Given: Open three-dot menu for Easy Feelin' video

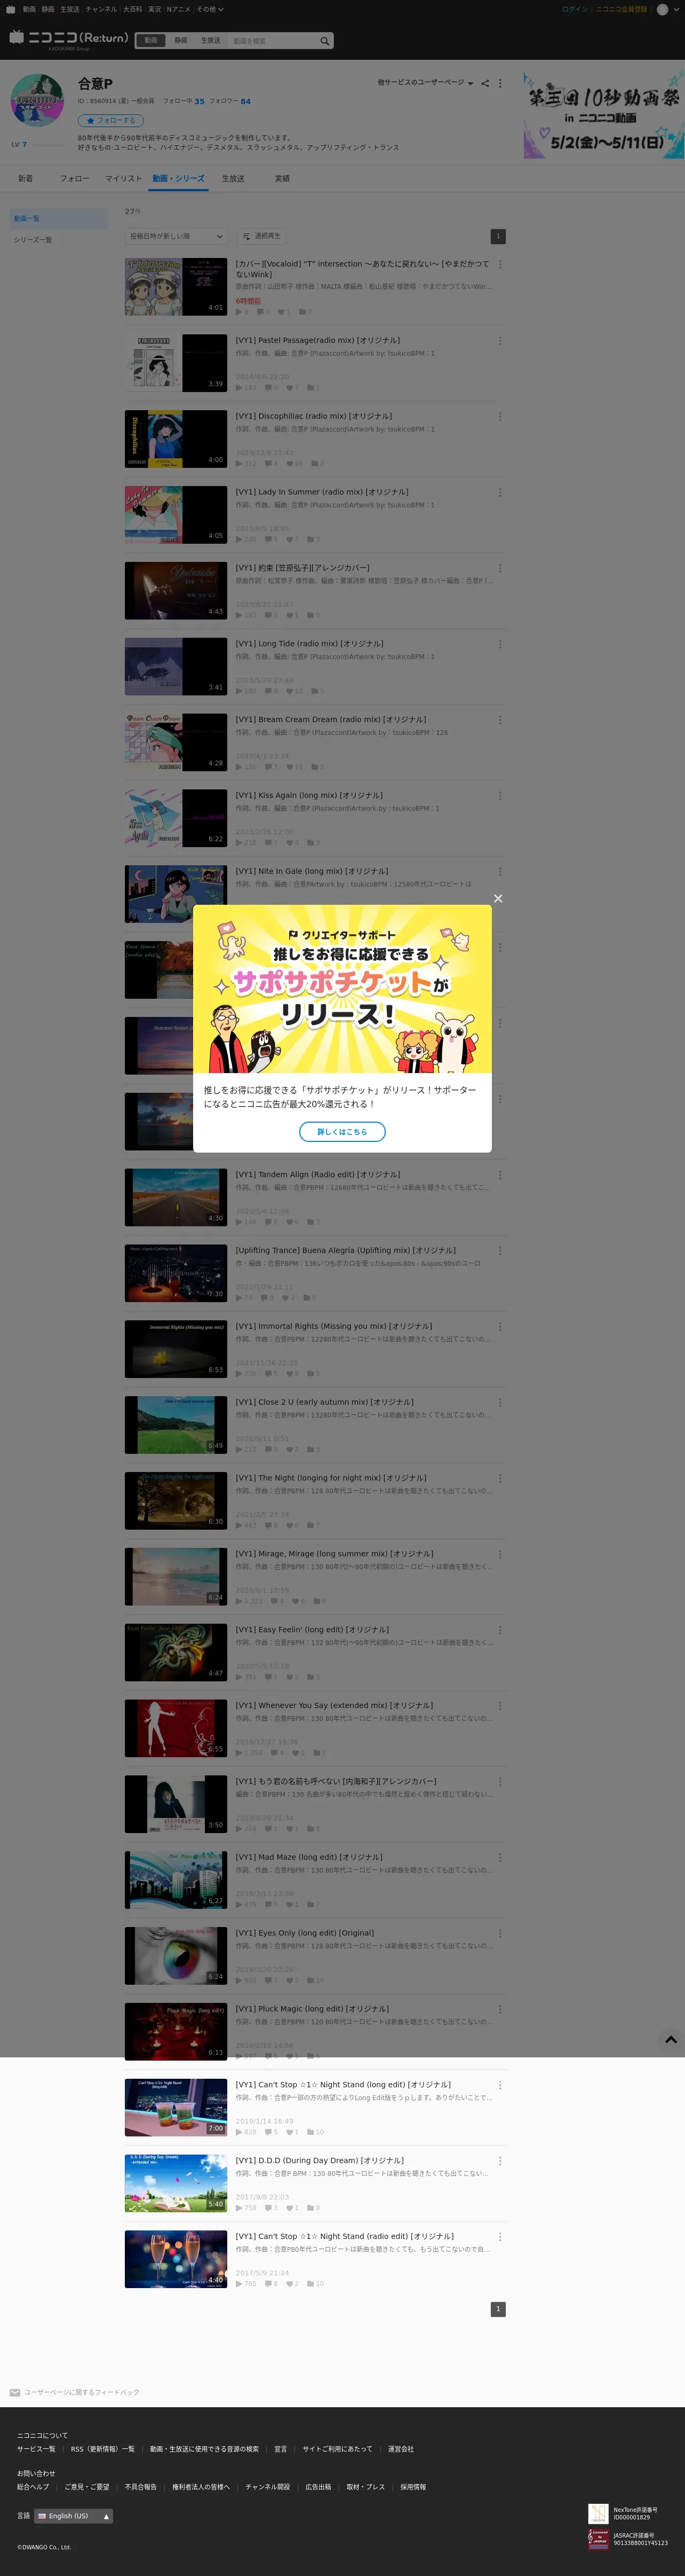Looking at the screenshot, I should click(500, 1630).
